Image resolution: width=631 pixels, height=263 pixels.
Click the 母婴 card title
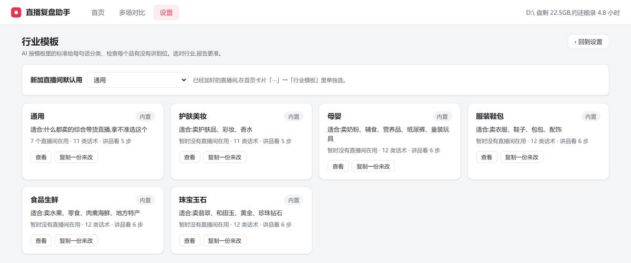pyautogui.click(x=334, y=116)
